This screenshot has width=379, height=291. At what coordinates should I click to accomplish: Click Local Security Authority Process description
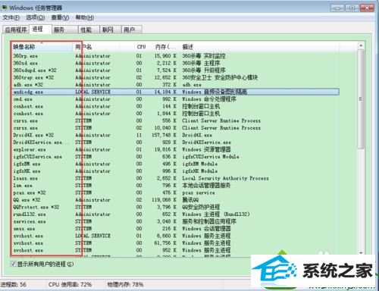click(x=225, y=178)
